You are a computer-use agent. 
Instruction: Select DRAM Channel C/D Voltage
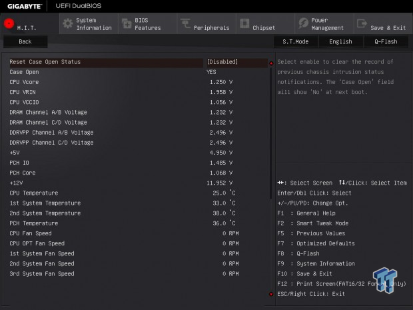(x=48, y=122)
